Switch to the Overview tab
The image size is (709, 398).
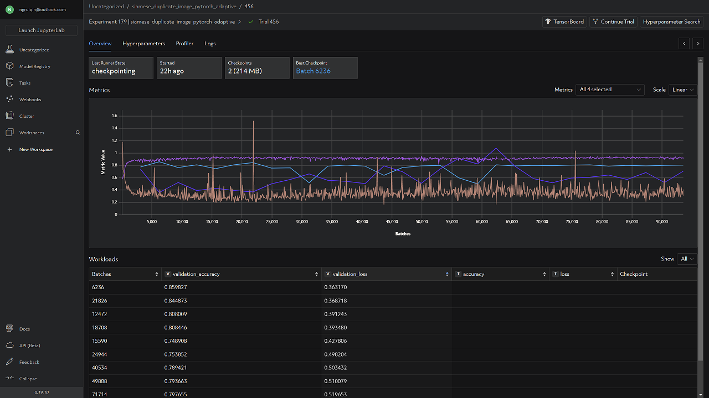(100, 44)
